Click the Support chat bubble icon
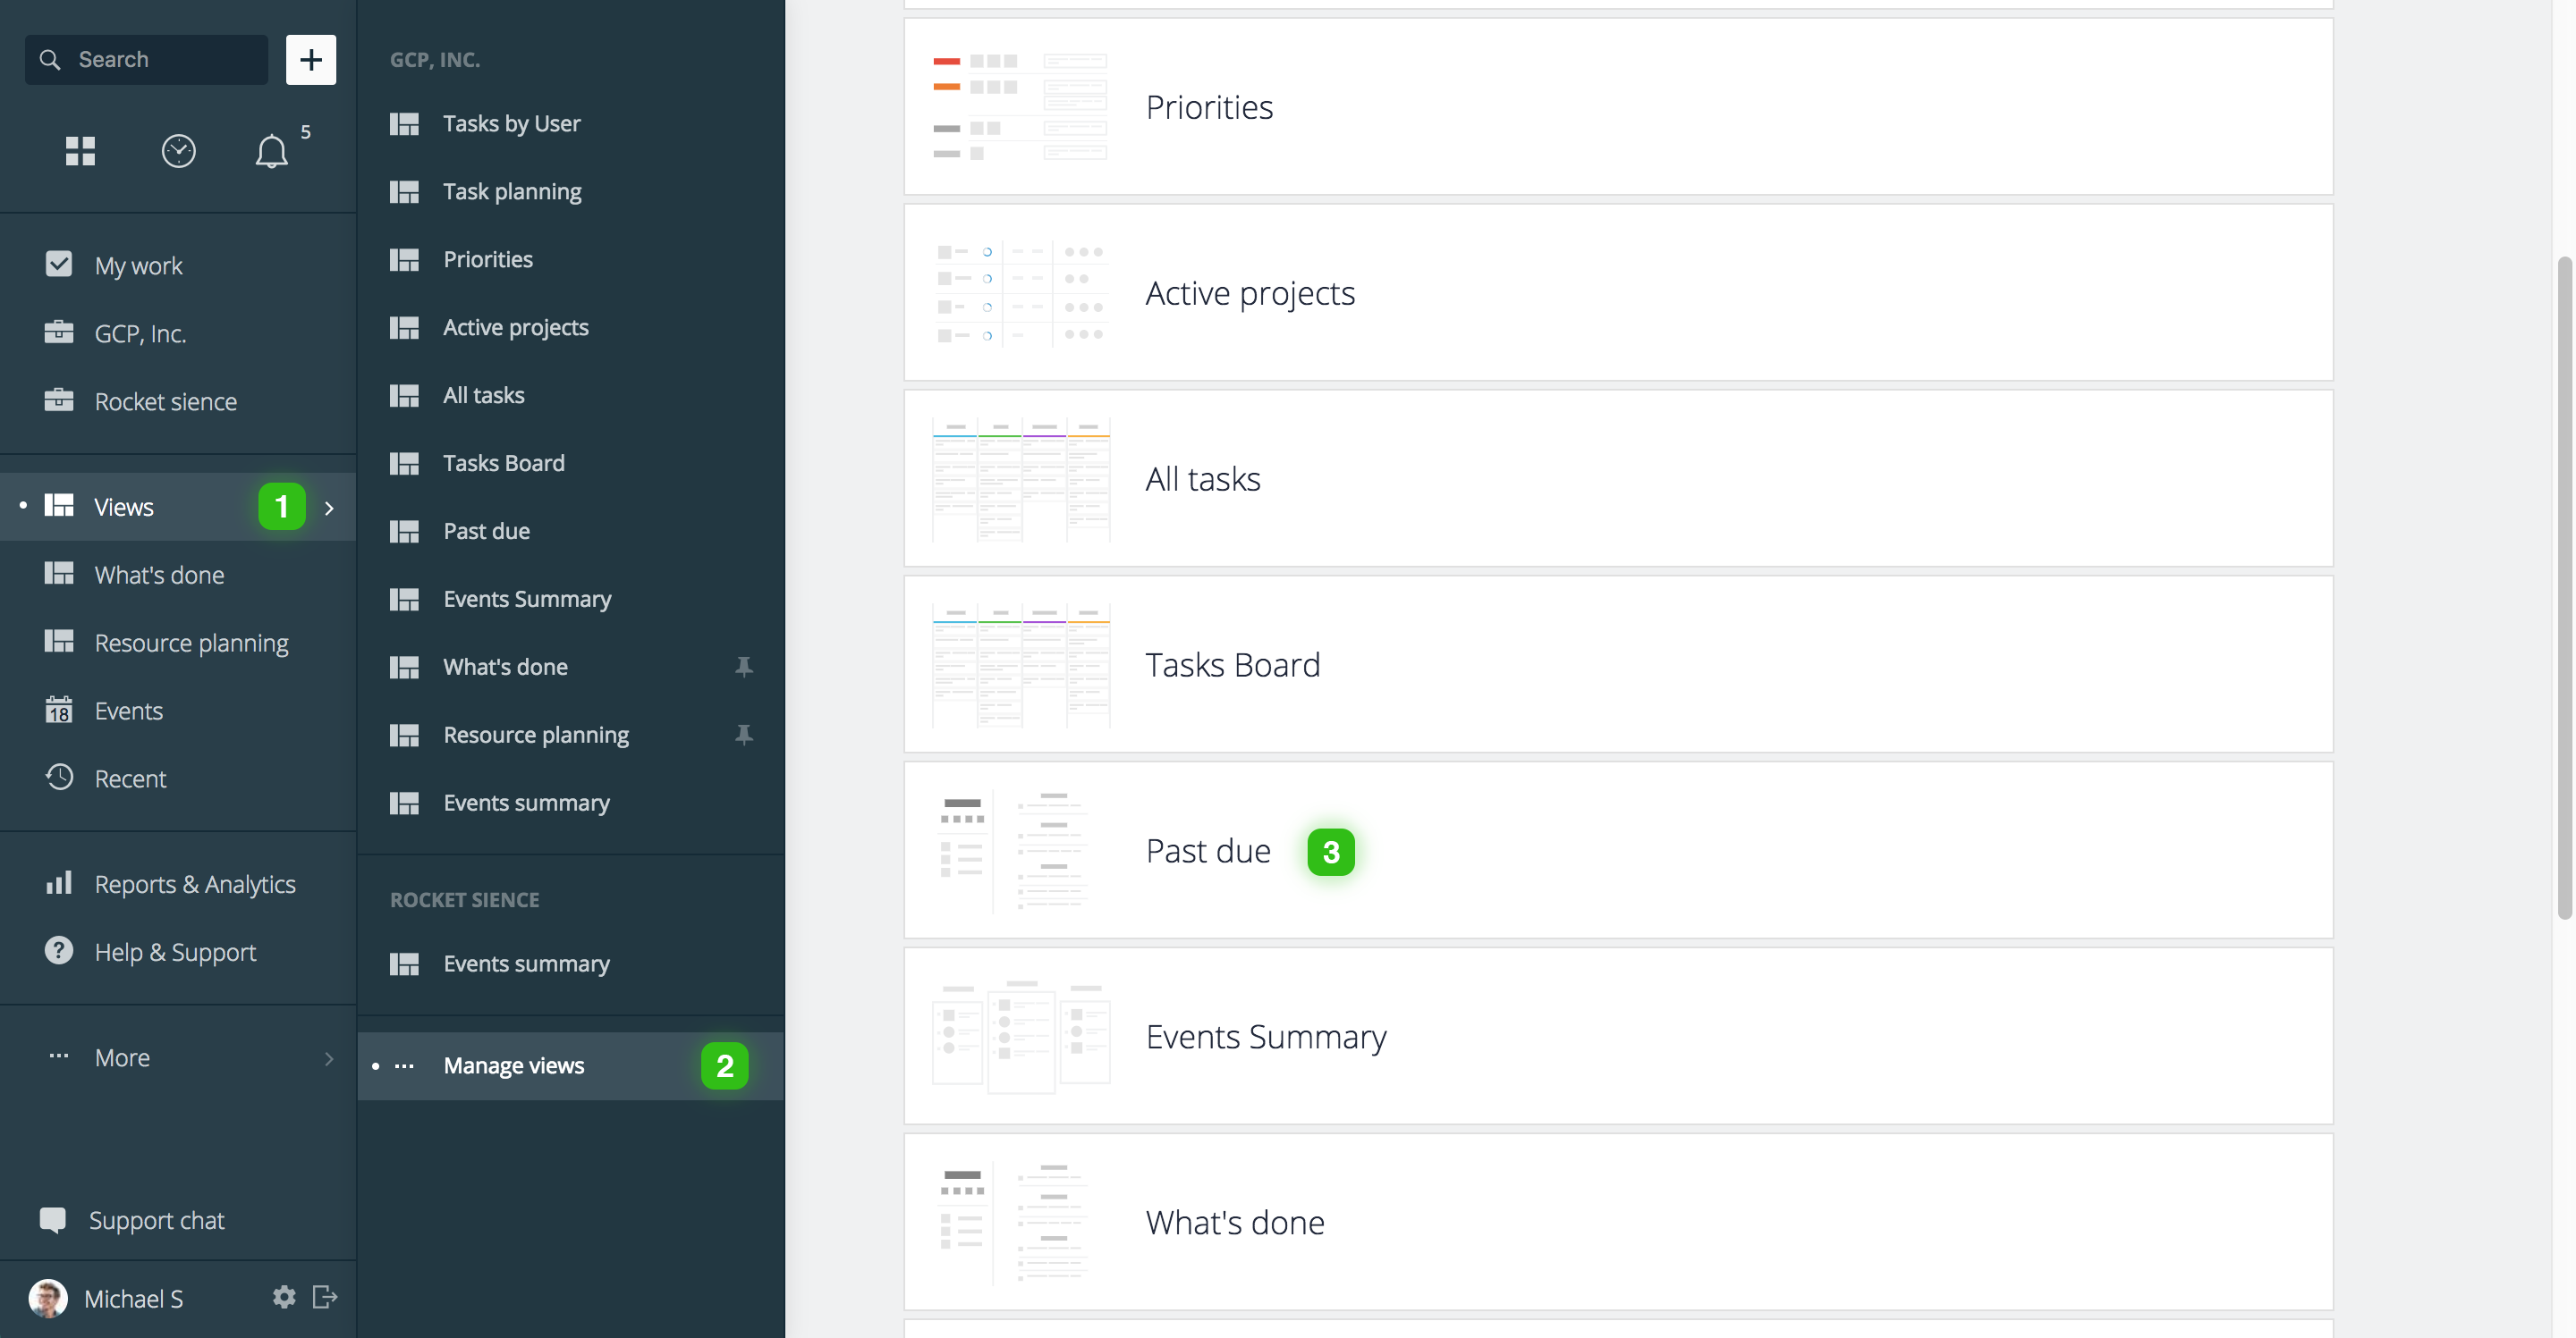 click(53, 1220)
